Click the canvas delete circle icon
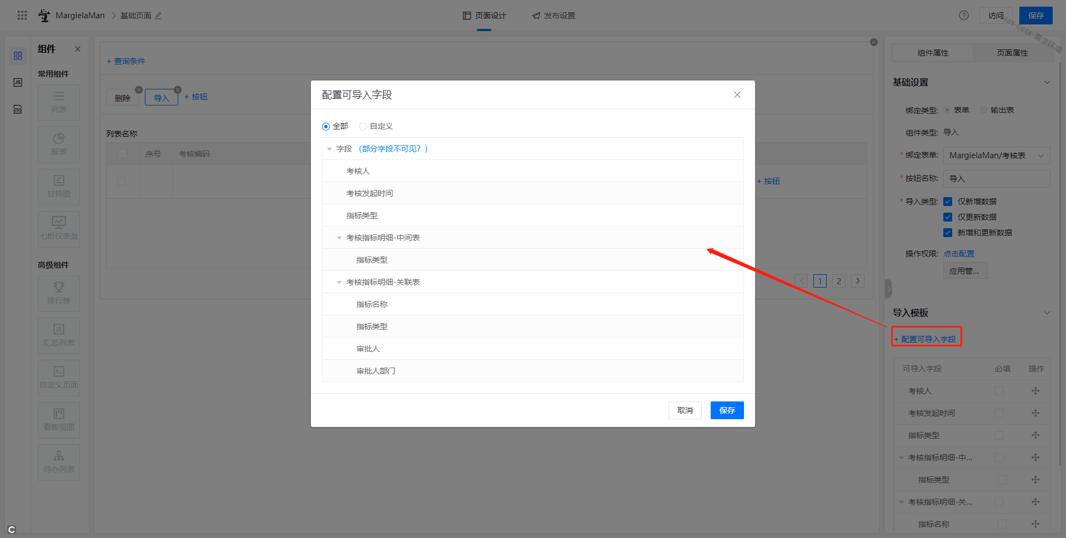 [x=874, y=42]
